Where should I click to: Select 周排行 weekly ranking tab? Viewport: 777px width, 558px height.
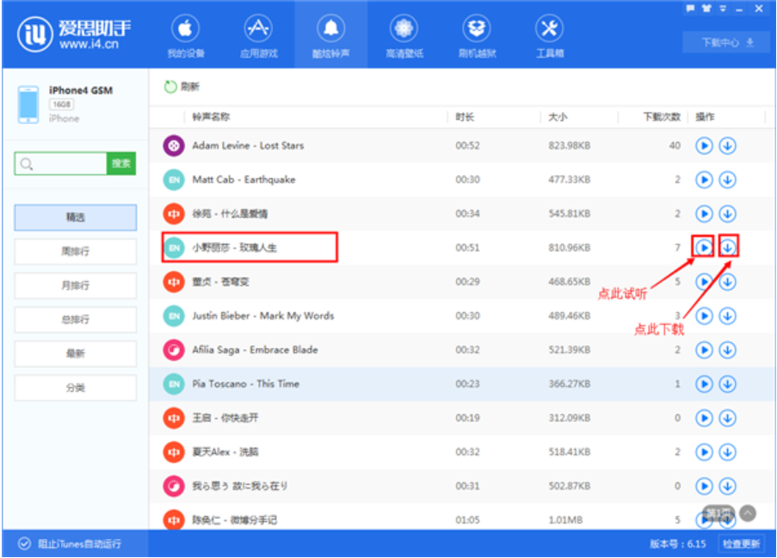pyautogui.click(x=76, y=252)
